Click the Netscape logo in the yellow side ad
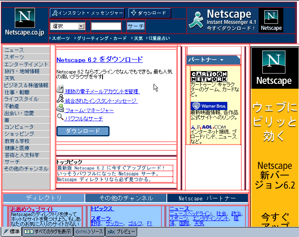 [x=274, y=68]
